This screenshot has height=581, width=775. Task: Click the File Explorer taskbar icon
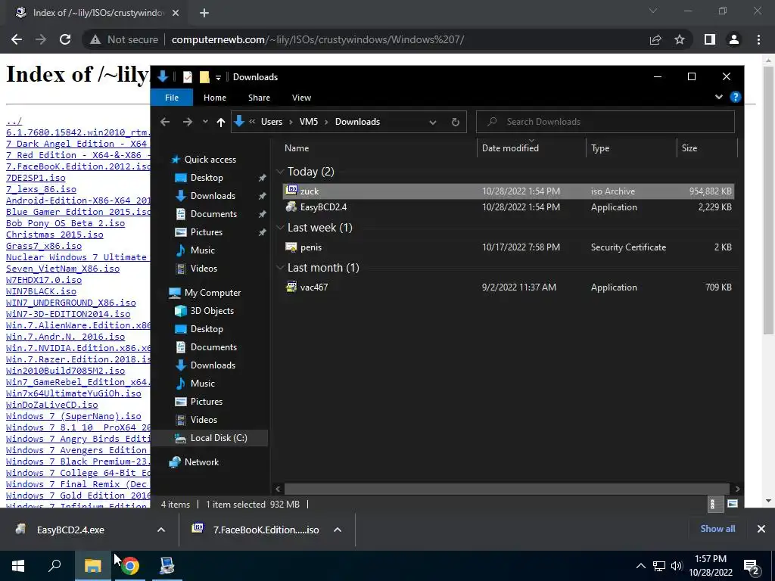tap(92, 566)
